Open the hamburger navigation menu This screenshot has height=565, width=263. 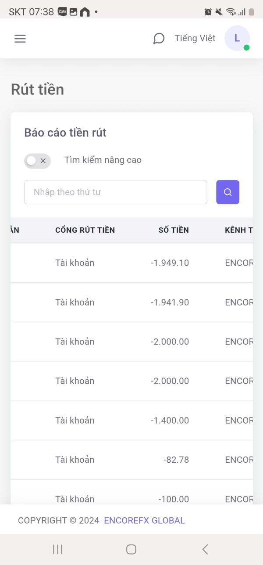pos(20,39)
